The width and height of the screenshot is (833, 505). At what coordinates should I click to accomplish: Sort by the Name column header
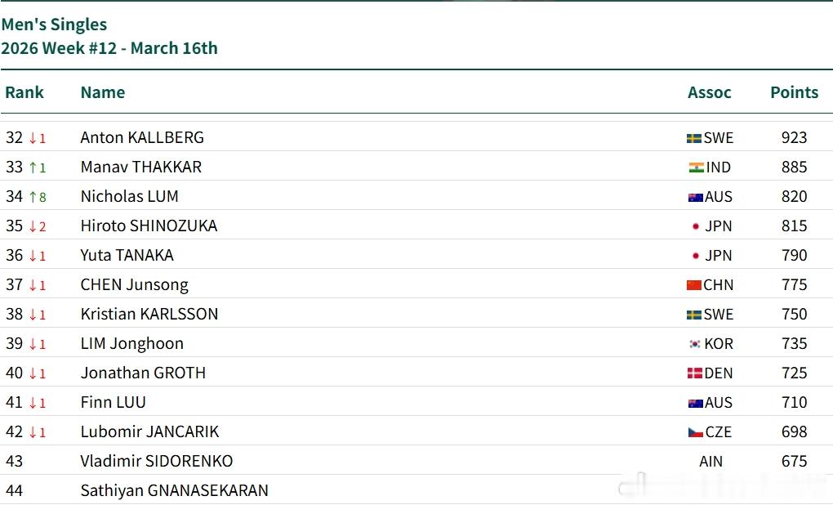tap(102, 92)
